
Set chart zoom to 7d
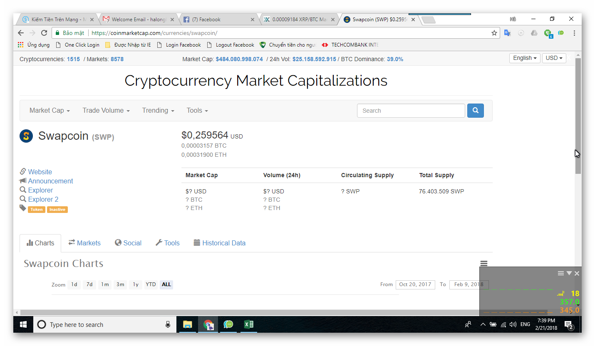click(x=89, y=284)
